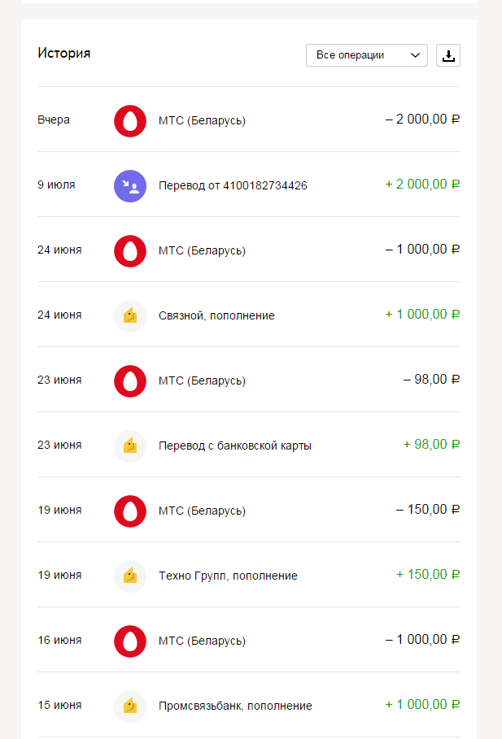The height and width of the screenshot is (739, 502).
Task: Click the 'История' section heading
Action: pos(63,54)
